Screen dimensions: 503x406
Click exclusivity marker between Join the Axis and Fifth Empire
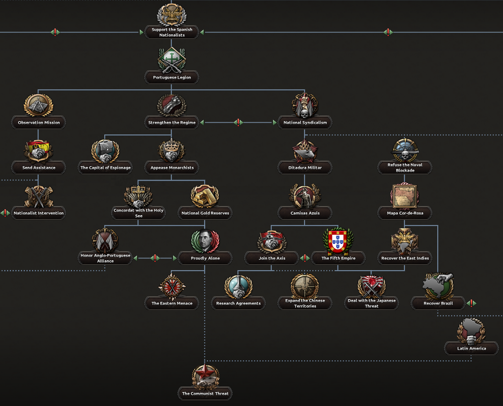(305, 258)
